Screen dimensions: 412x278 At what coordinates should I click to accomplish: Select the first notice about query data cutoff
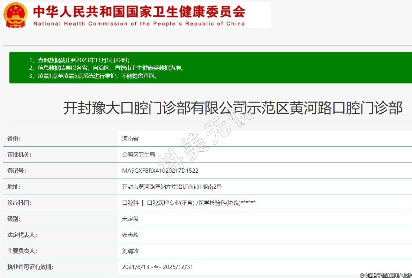pos(80,60)
